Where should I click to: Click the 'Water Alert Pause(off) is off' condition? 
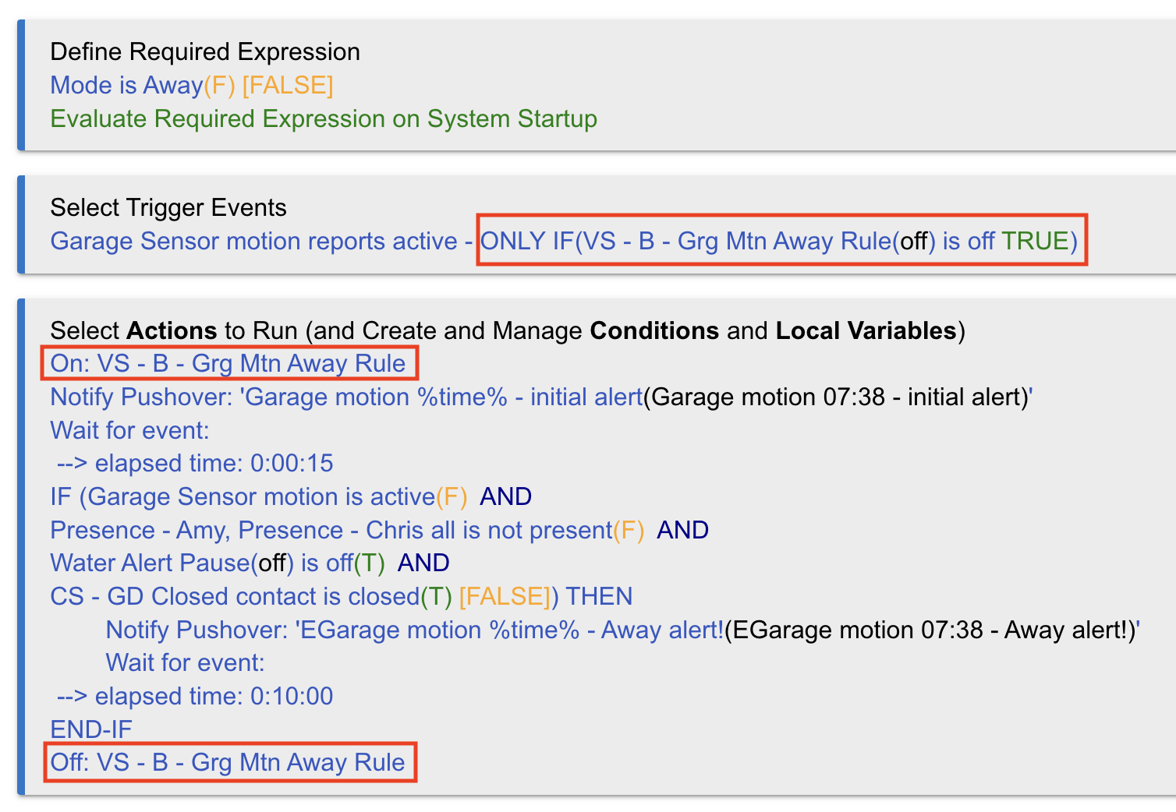[216, 563]
